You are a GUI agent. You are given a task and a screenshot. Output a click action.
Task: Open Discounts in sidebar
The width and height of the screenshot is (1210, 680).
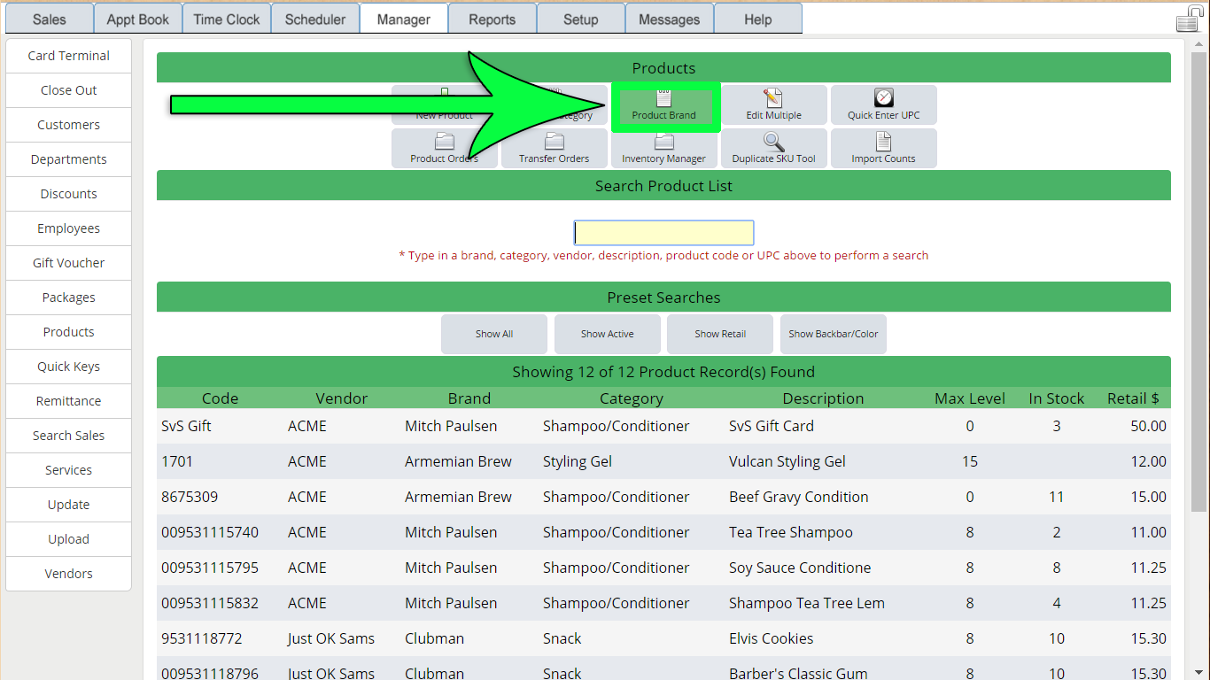click(x=68, y=194)
